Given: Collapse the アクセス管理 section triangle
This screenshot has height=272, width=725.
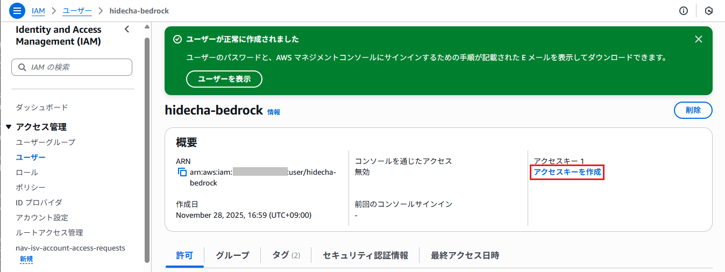Looking at the screenshot, I should 8,127.
